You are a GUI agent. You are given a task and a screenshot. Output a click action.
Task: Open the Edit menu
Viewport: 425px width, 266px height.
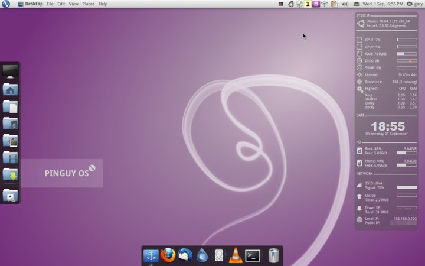pos(61,4)
